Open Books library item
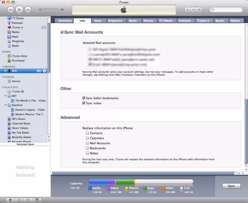 16,32
